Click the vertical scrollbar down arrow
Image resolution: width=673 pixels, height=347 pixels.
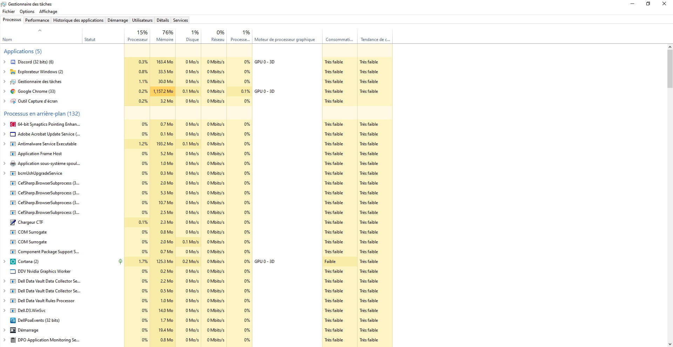tap(670, 344)
